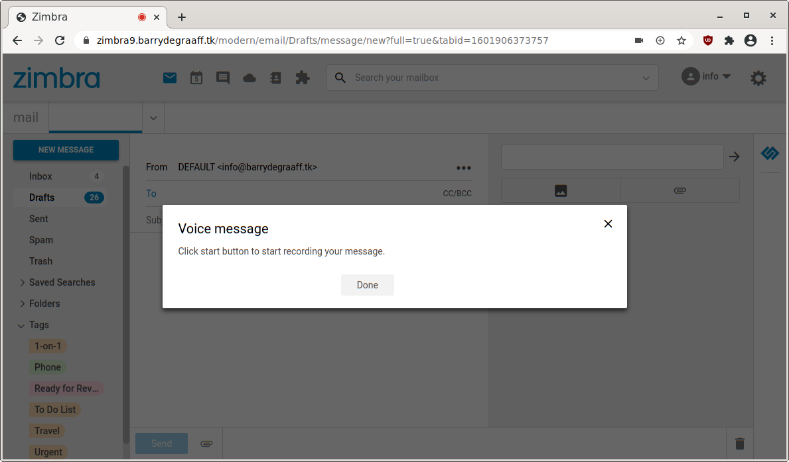This screenshot has height=462, width=789.
Task: Click the right panel search field
Action: [x=612, y=157]
